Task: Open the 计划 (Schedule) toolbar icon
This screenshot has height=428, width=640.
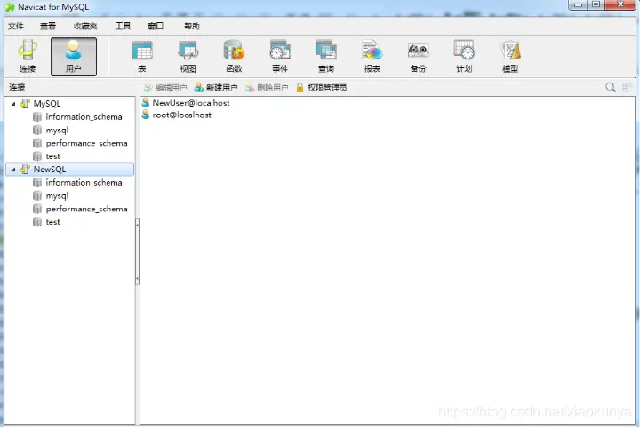Action: [464, 56]
